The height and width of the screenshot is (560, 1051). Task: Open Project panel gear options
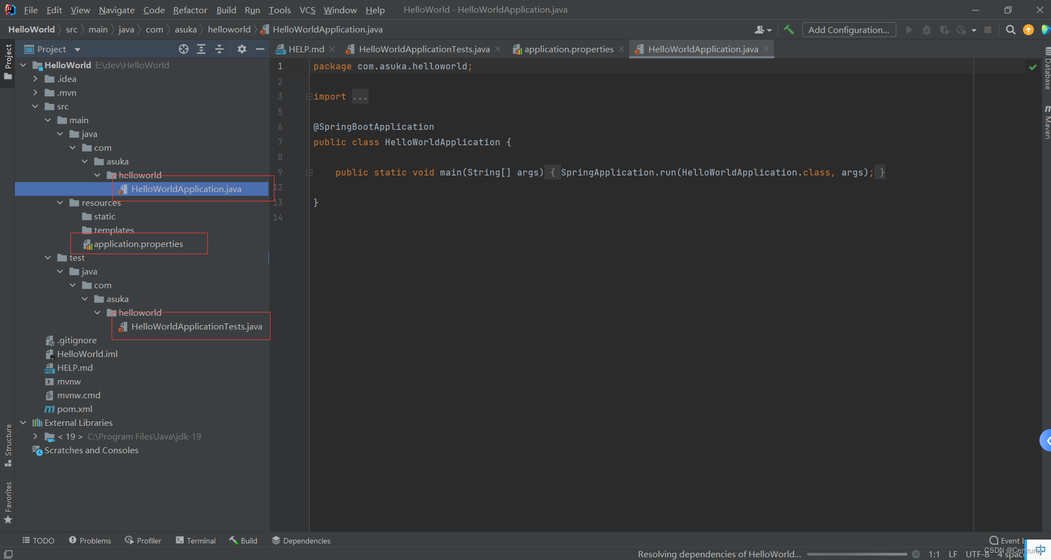tap(242, 49)
